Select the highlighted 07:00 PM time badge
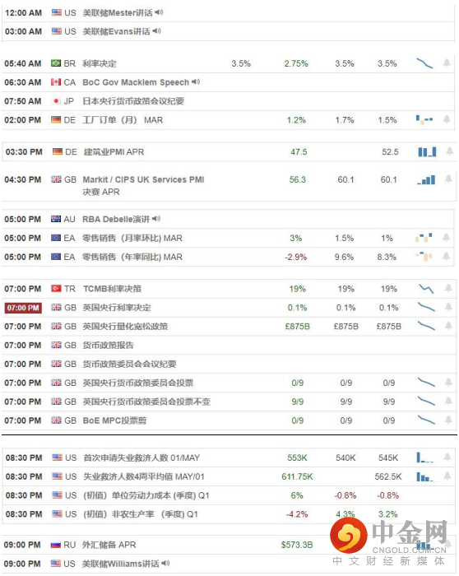This screenshot has height=576, width=459. click(x=23, y=308)
